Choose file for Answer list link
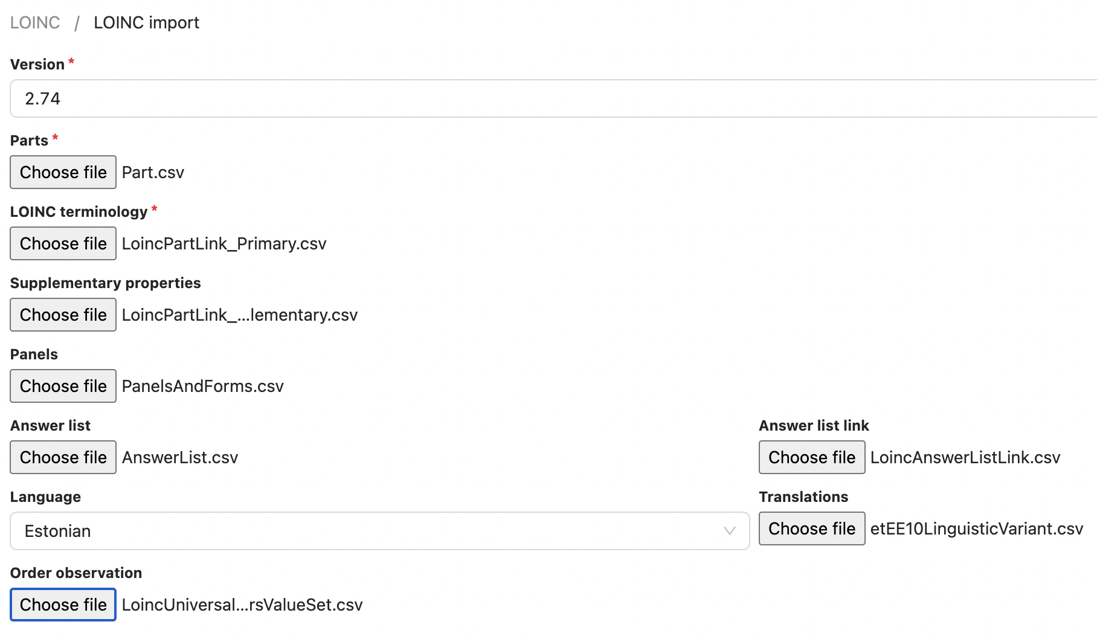 pos(811,457)
